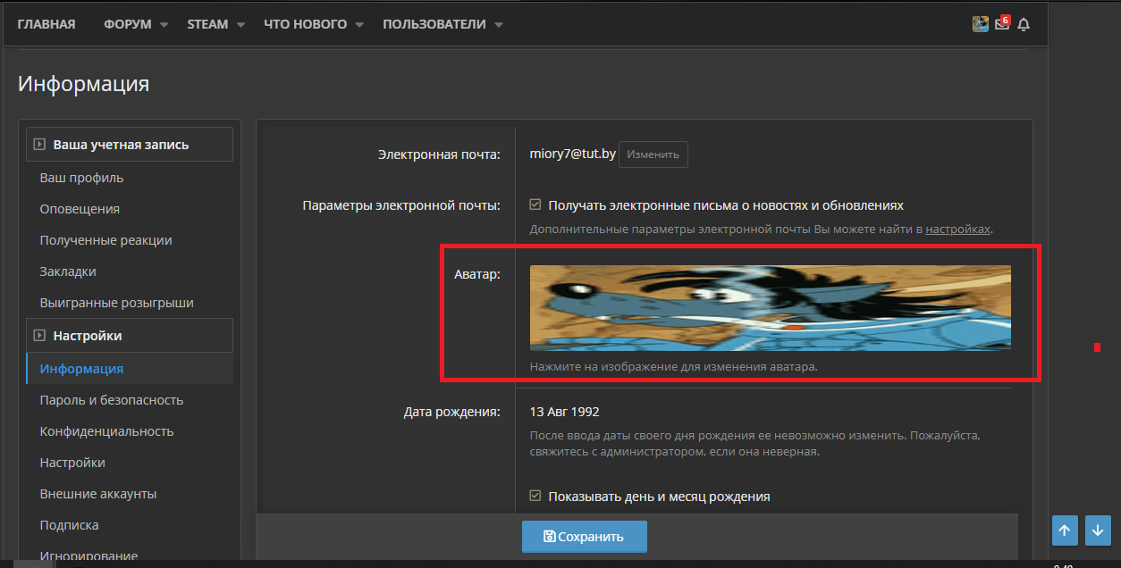Open Пароль и безопасность in sidebar
Image resolution: width=1121 pixels, height=568 pixels.
(x=112, y=400)
